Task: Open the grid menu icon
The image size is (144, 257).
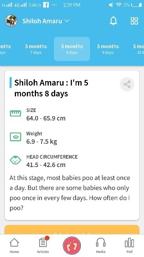Action: point(134,21)
